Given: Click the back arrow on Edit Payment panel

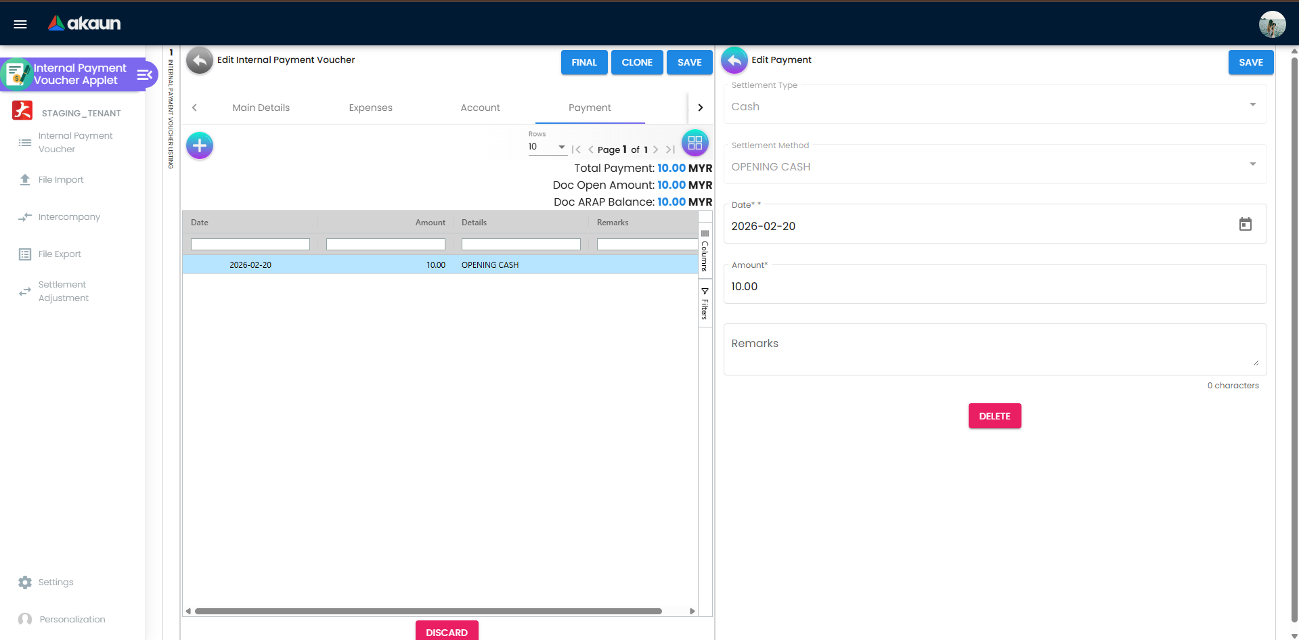Looking at the screenshot, I should [x=734, y=60].
